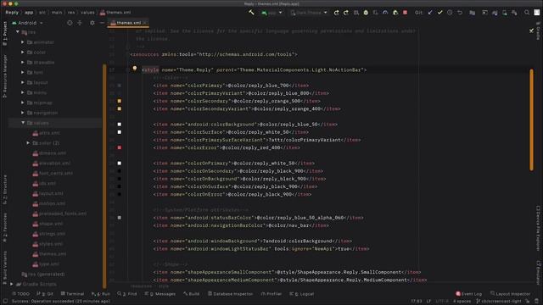Click the Make Project hammer icon
Image resolution: width=543 pixels, height=305 pixels.
point(251,13)
